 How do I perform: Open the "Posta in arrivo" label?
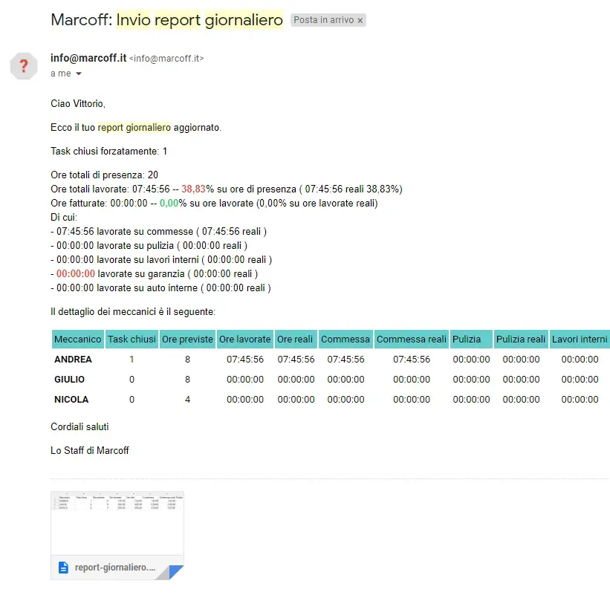tap(322, 21)
